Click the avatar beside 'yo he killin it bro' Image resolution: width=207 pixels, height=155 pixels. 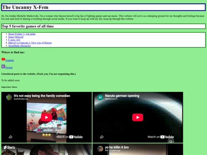click(100, 149)
